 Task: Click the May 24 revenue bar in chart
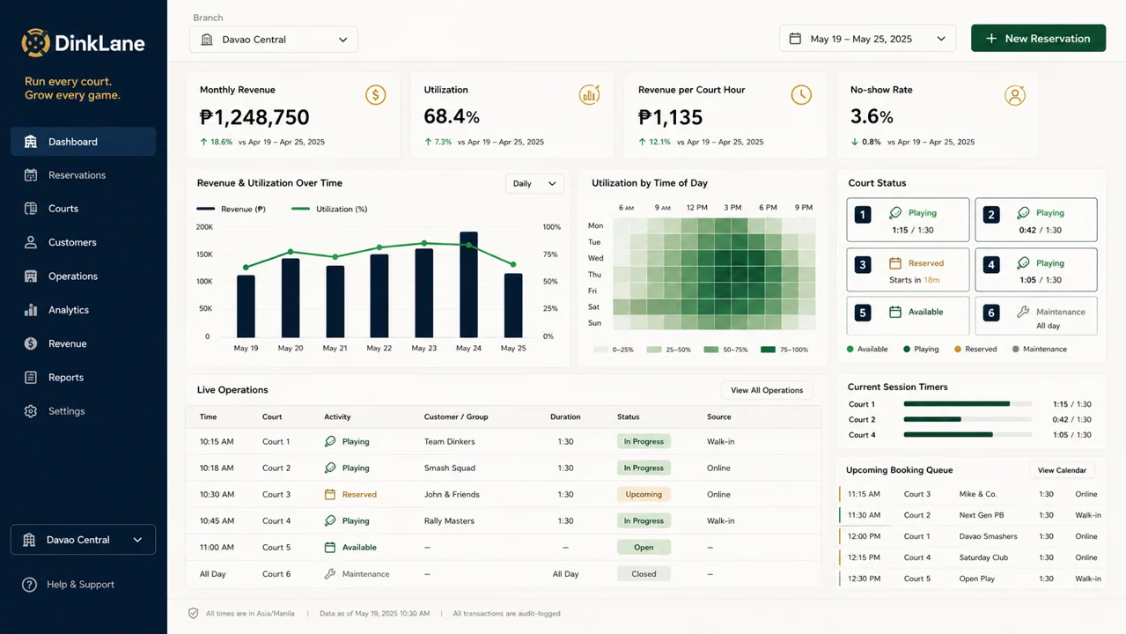coord(469,284)
